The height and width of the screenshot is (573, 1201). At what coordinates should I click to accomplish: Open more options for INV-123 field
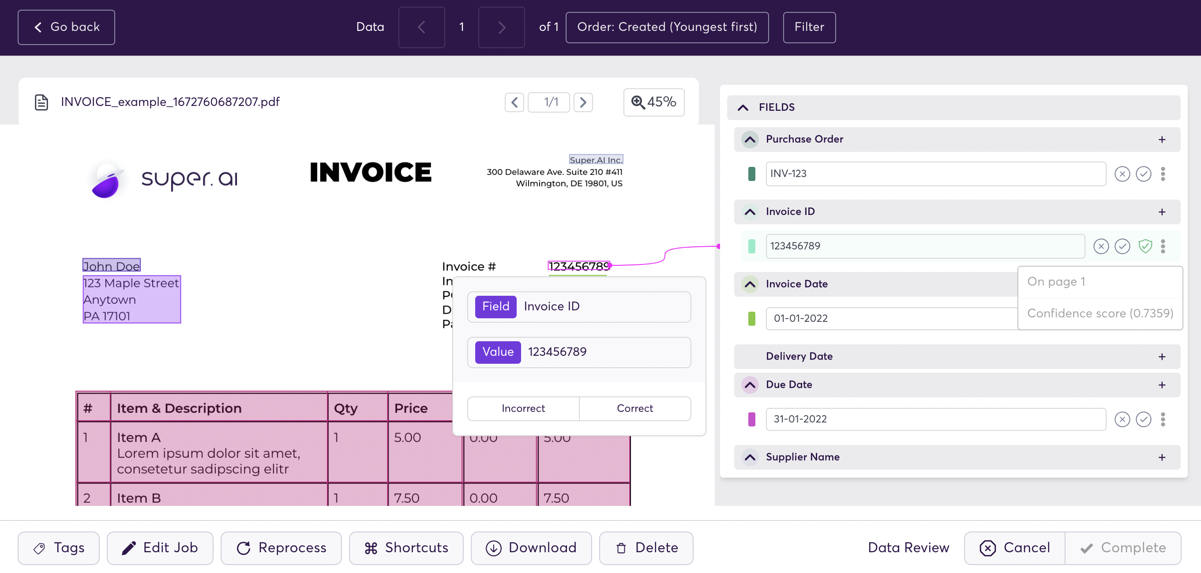[1163, 174]
